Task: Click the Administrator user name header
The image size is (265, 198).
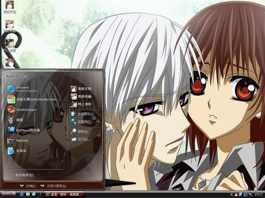Action: [17, 76]
